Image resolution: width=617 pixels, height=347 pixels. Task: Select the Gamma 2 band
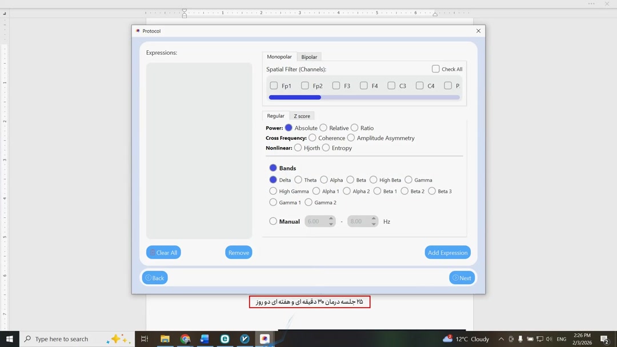point(308,202)
